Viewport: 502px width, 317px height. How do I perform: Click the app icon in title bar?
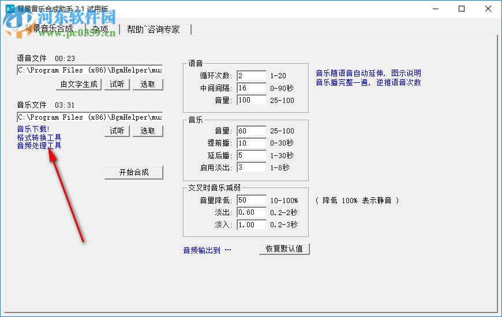(x=10, y=9)
